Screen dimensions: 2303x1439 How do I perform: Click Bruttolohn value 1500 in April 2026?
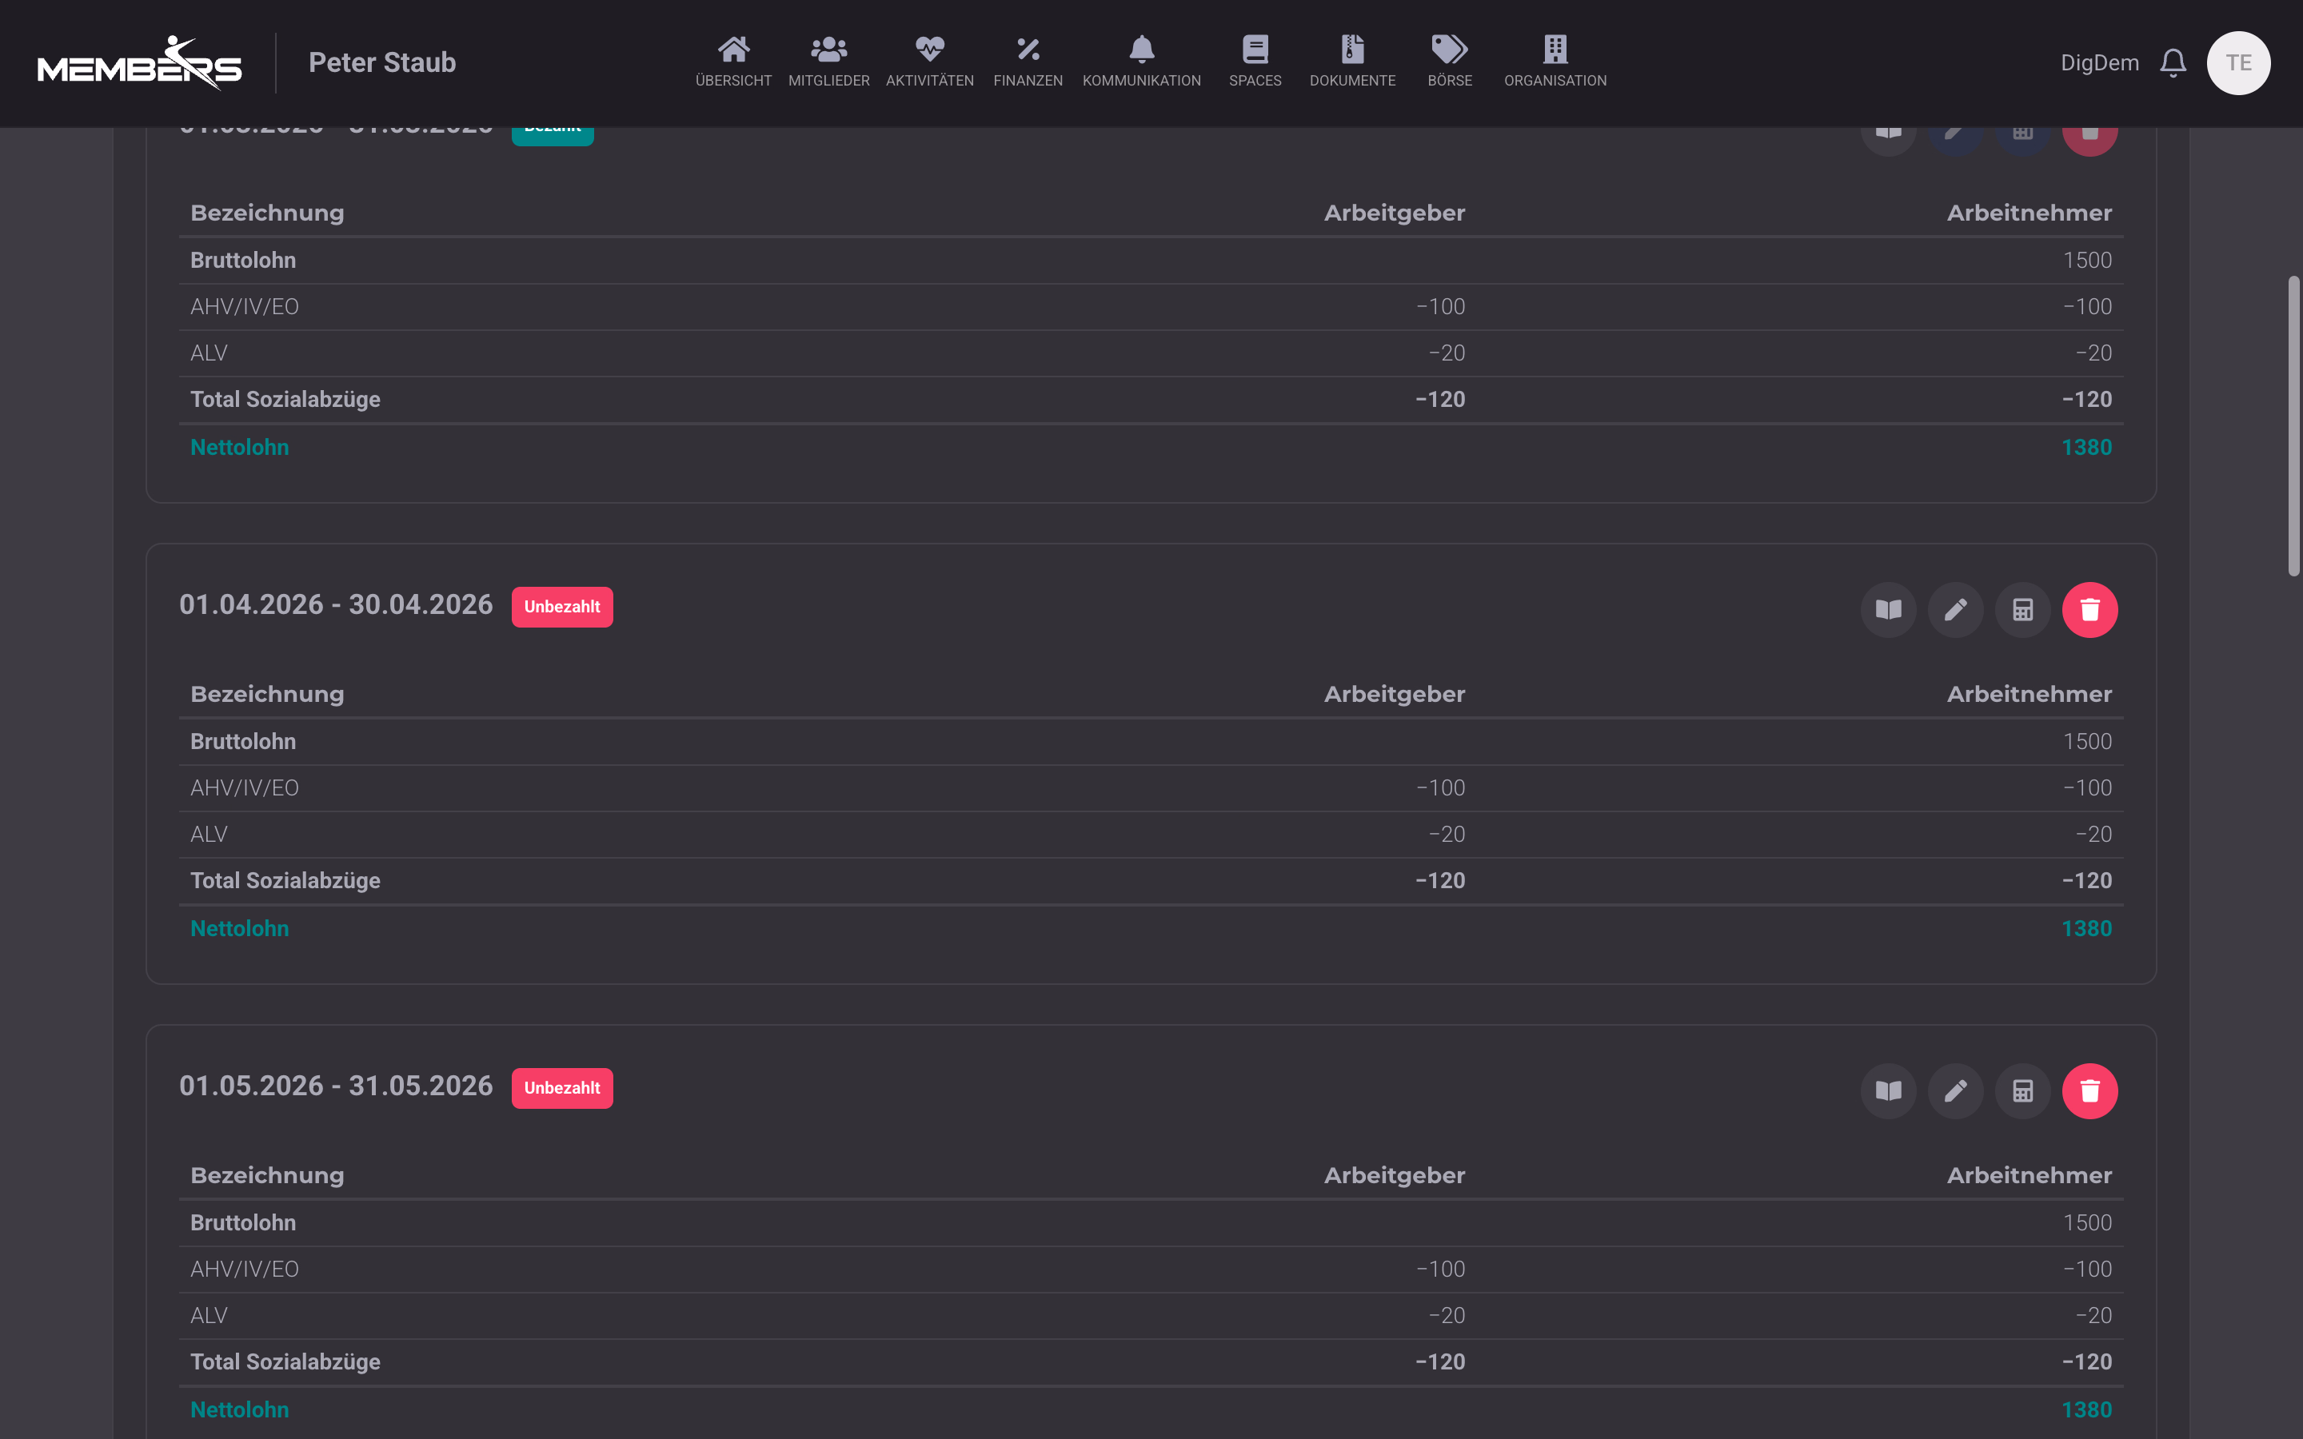2086,741
